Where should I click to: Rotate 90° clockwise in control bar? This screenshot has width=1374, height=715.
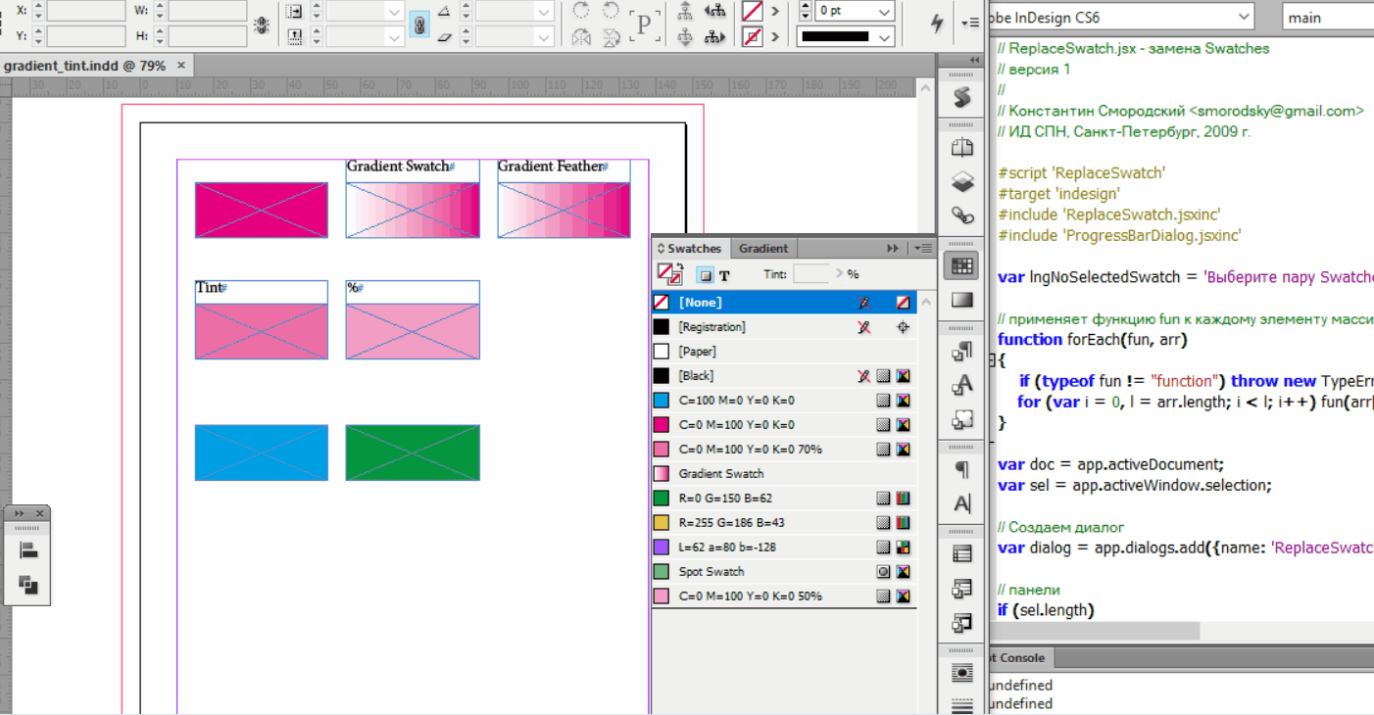click(x=582, y=11)
